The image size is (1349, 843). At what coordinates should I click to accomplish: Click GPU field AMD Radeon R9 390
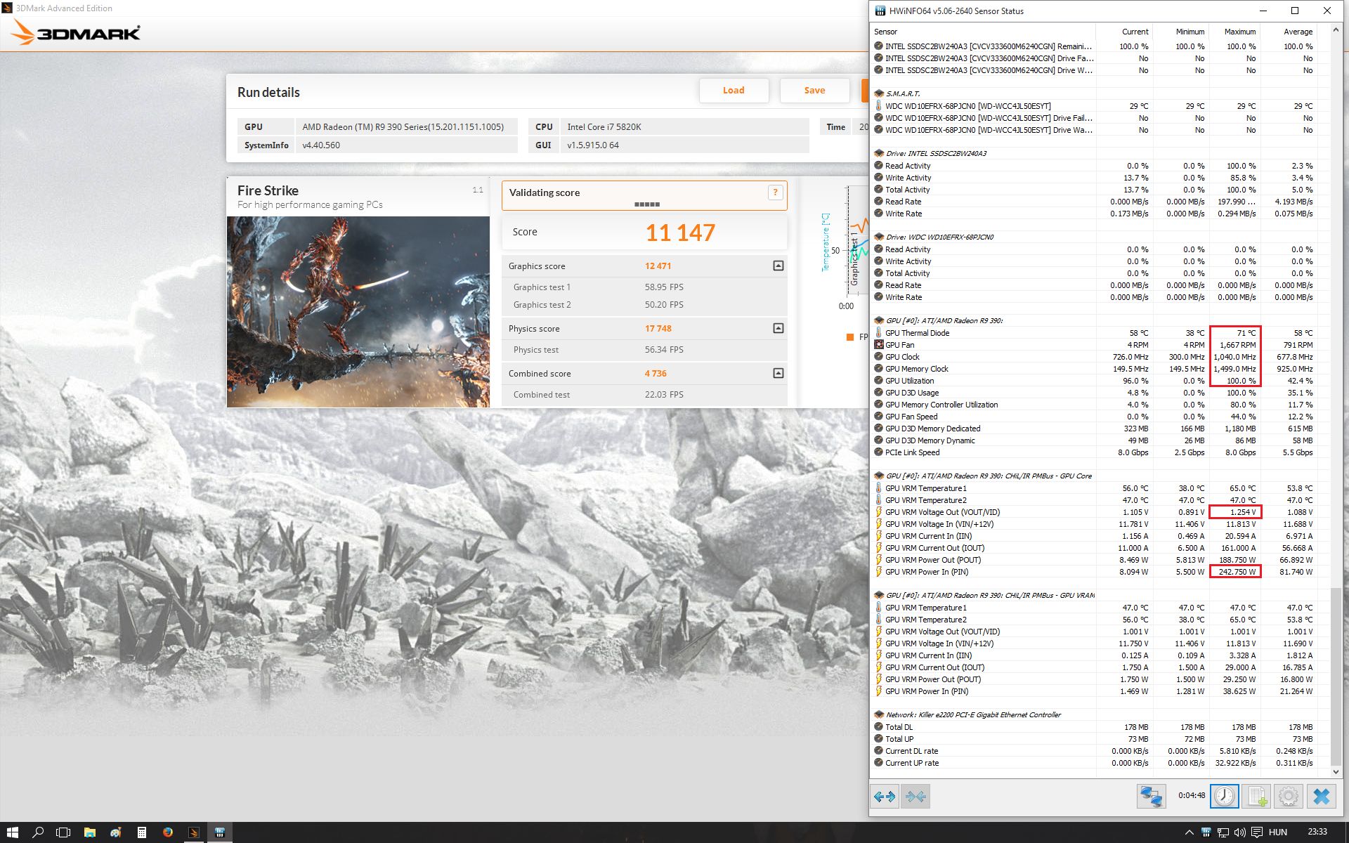406,127
